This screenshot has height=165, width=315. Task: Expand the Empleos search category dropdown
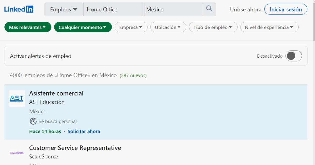tap(64, 9)
